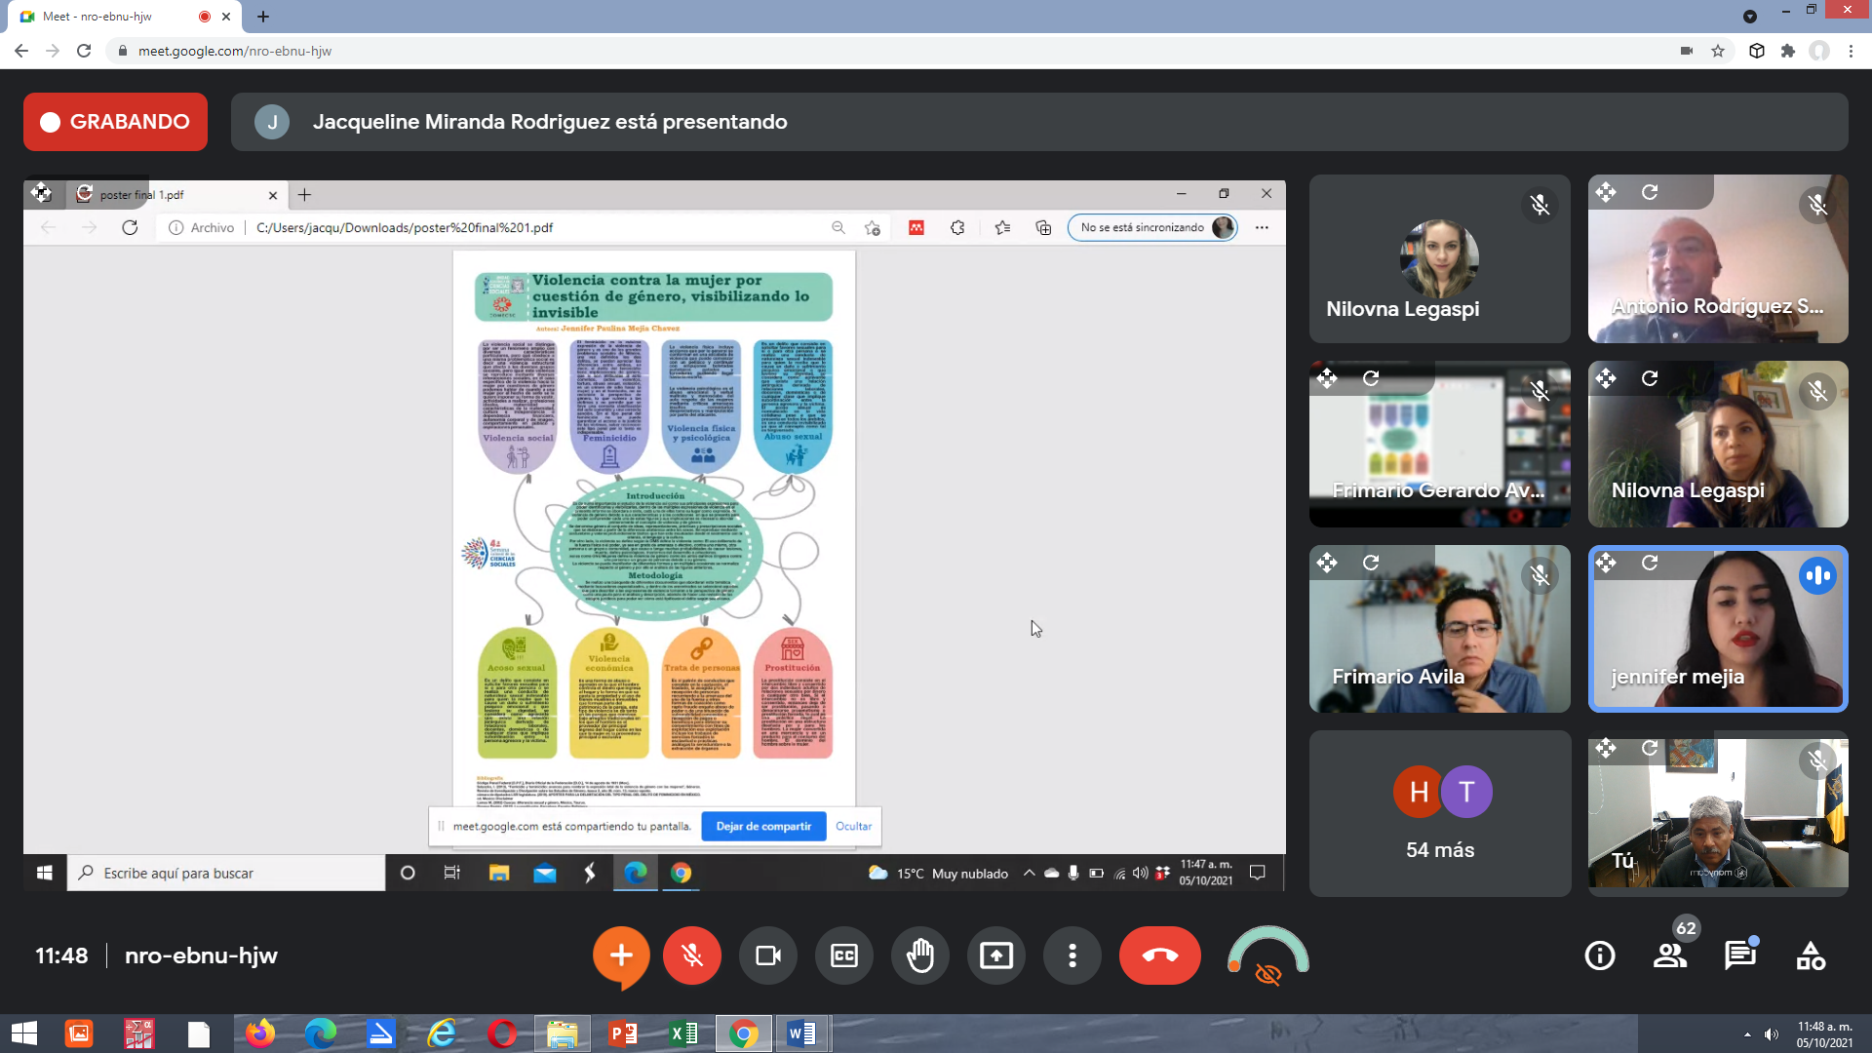Screen dimensions: 1872x1053
Task: Open meeting details info icon
Action: 1600,955
